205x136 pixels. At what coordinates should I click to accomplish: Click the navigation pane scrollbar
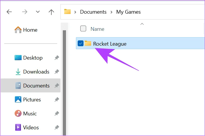click(64, 83)
